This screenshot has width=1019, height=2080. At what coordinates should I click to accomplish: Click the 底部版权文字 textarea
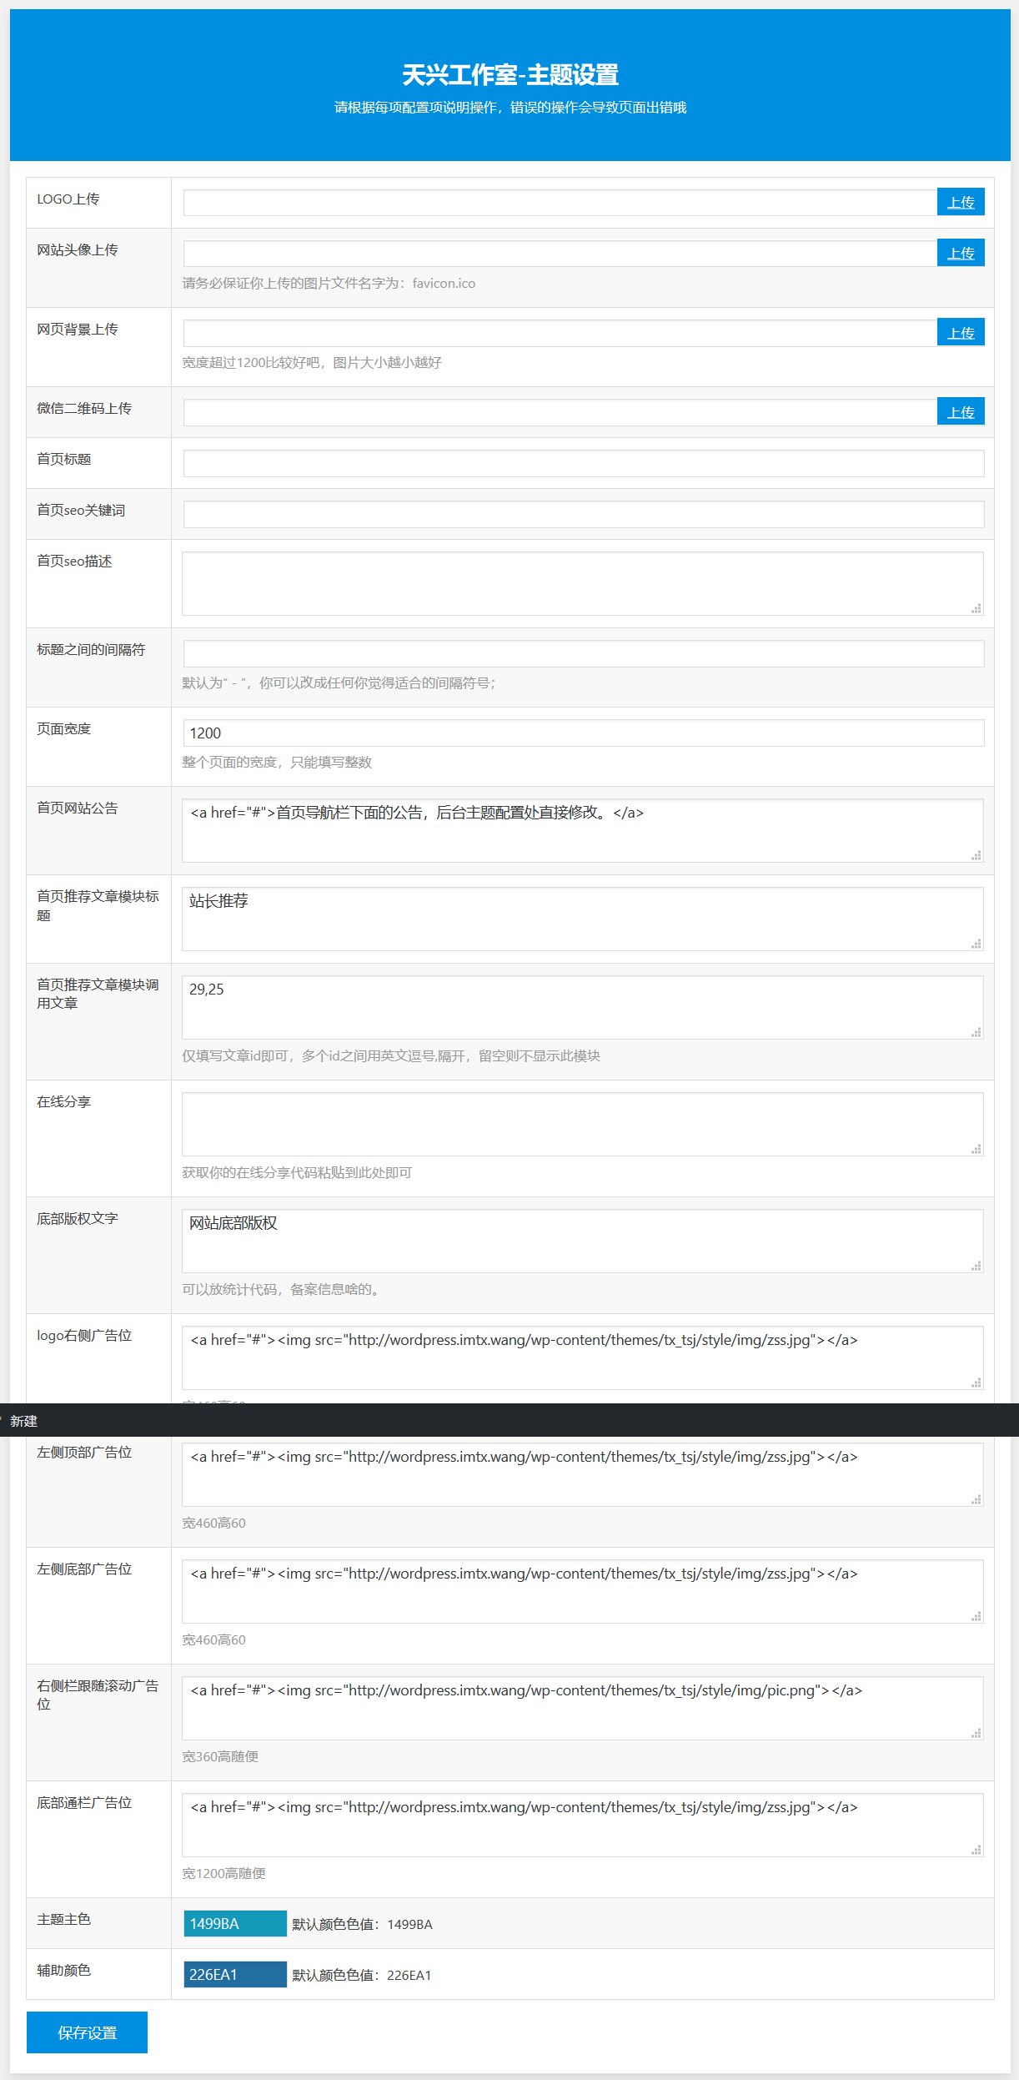(x=583, y=1241)
